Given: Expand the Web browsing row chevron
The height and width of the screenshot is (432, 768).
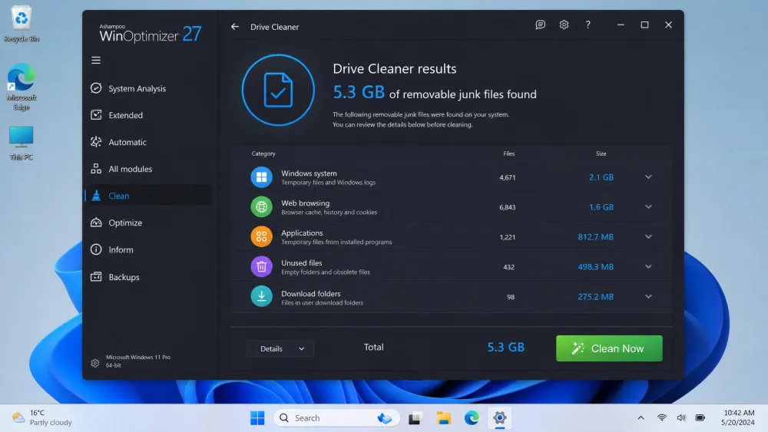Looking at the screenshot, I should [x=648, y=207].
